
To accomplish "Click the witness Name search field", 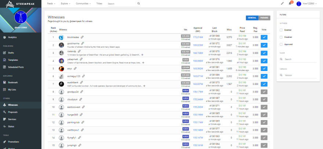I will click(x=298, y=59).
